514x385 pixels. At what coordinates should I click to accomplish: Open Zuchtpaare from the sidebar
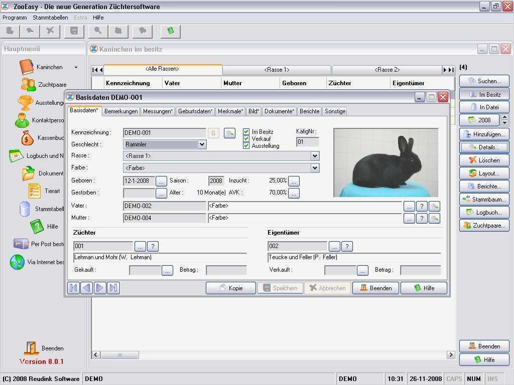pos(52,85)
